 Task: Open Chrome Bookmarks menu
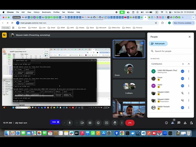46,12
